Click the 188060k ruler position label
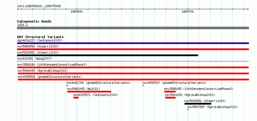The width and height of the screenshot is (257, 121). (x=77, y=12)
